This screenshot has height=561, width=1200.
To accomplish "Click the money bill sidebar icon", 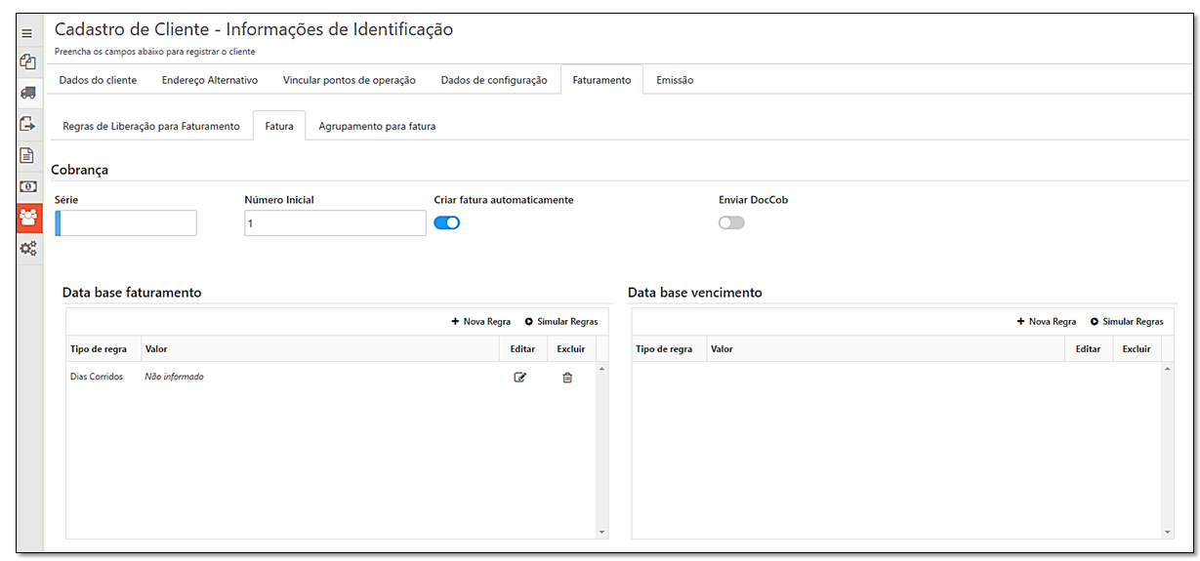I will 28,186.
